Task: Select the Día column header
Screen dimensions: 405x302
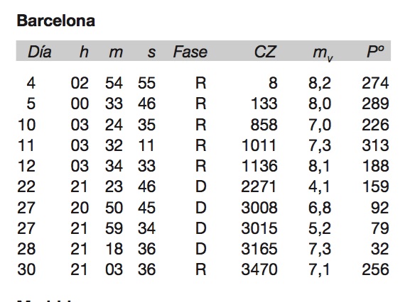Action: tap(40, 52)
